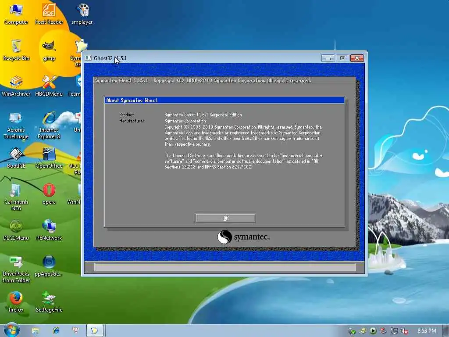
Task: Open the Computer desktop icon
Action: click(16, 14)
